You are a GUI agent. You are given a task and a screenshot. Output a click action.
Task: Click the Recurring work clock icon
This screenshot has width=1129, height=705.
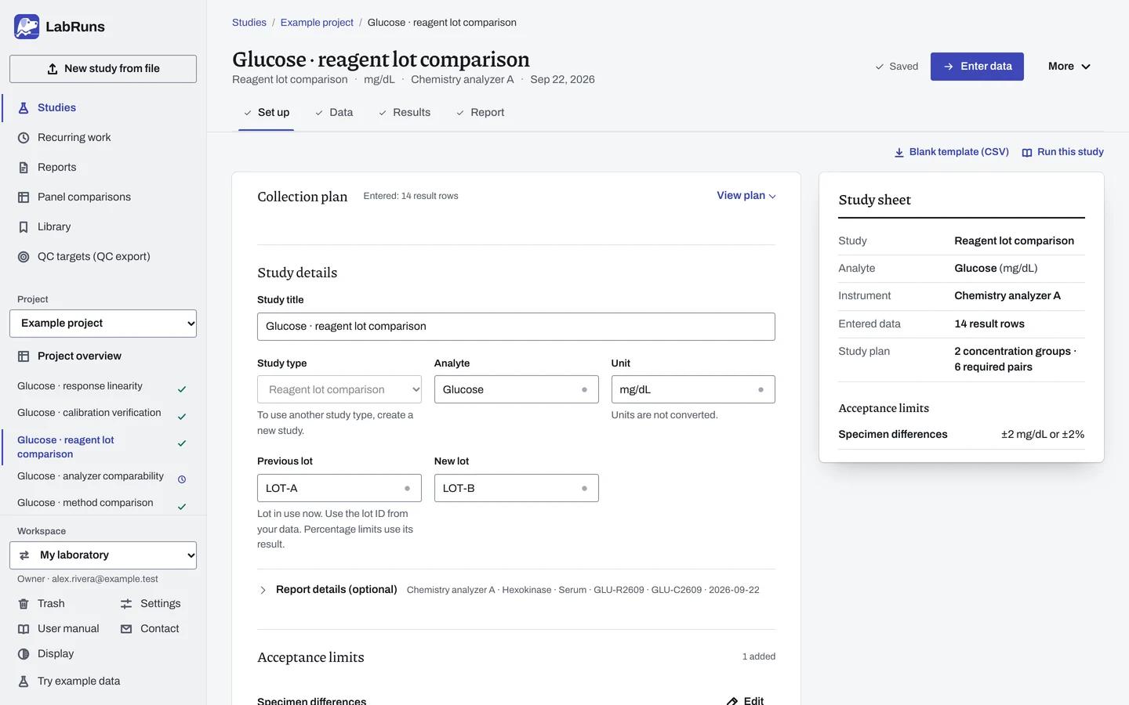click(x=24, y=138)
